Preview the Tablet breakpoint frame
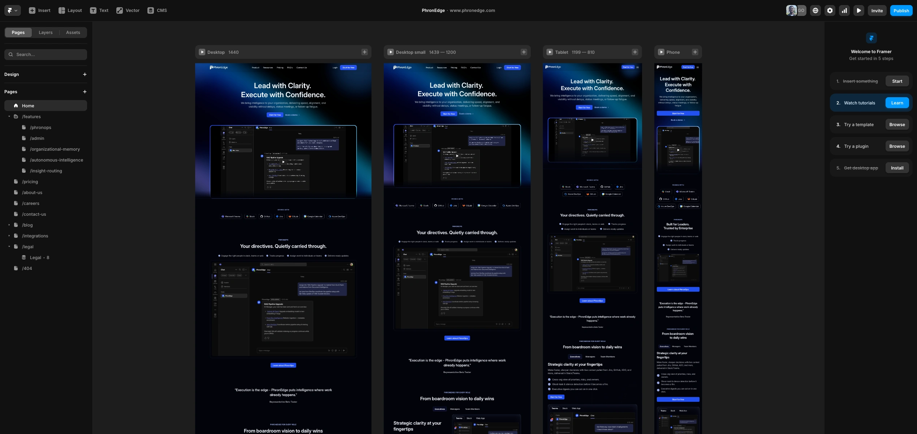Image resolution: width=917 pixels, height=434 pixels. point(550,52)
